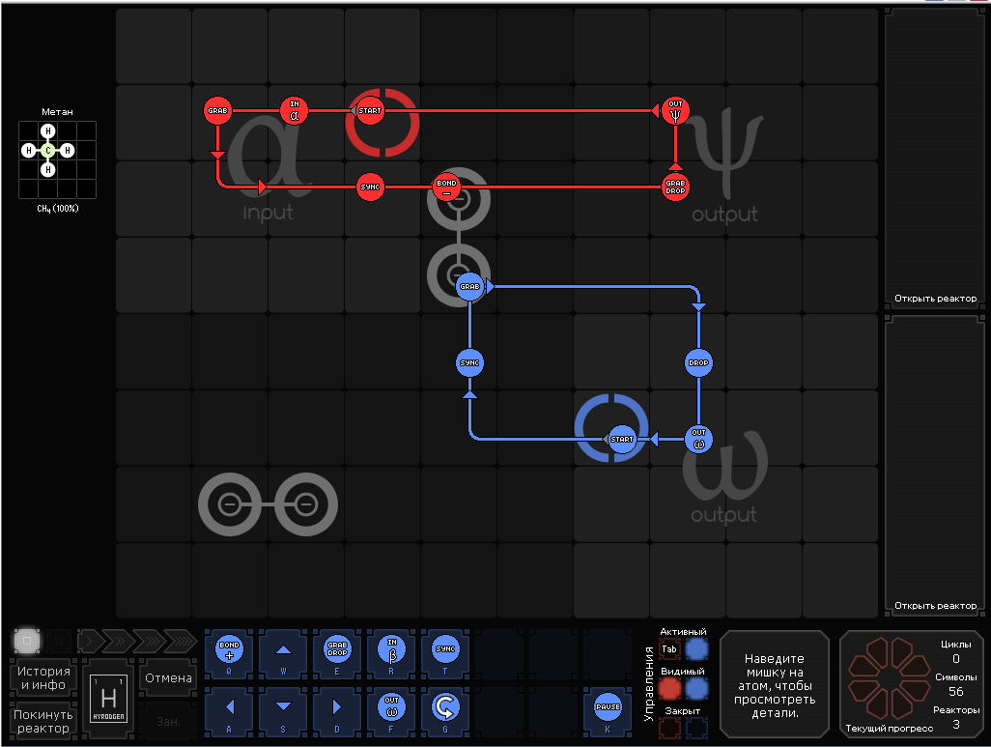Open the lower reactor with Открыть реактор
991x747 pixels.
click(x=935, y=606)
